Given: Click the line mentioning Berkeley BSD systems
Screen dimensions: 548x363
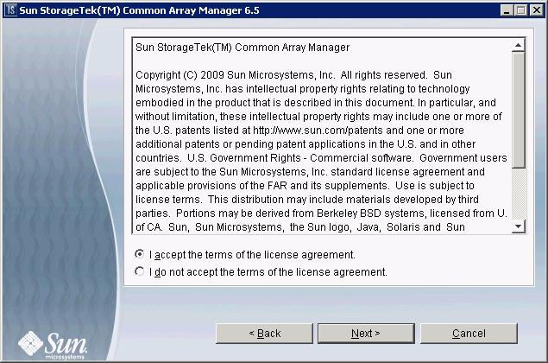Looking at the screenshot, I should coord(321,213).
